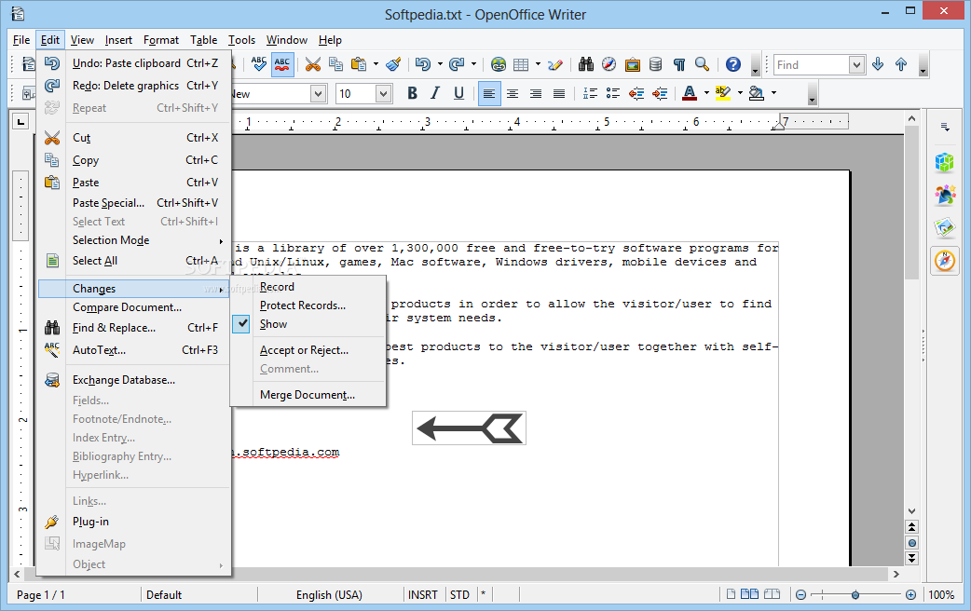Toggle the Show Draw Functions pencil icon
Viewport: 971px width, 611px height.
[554, 64]
